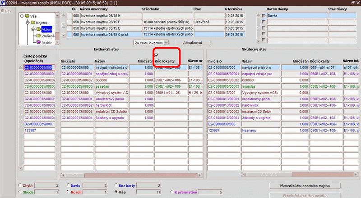The image size is (361, 198).
Task: Click hardwlock name in Evidenční stav
Action: pyautogui.click(x=111, y=105)
